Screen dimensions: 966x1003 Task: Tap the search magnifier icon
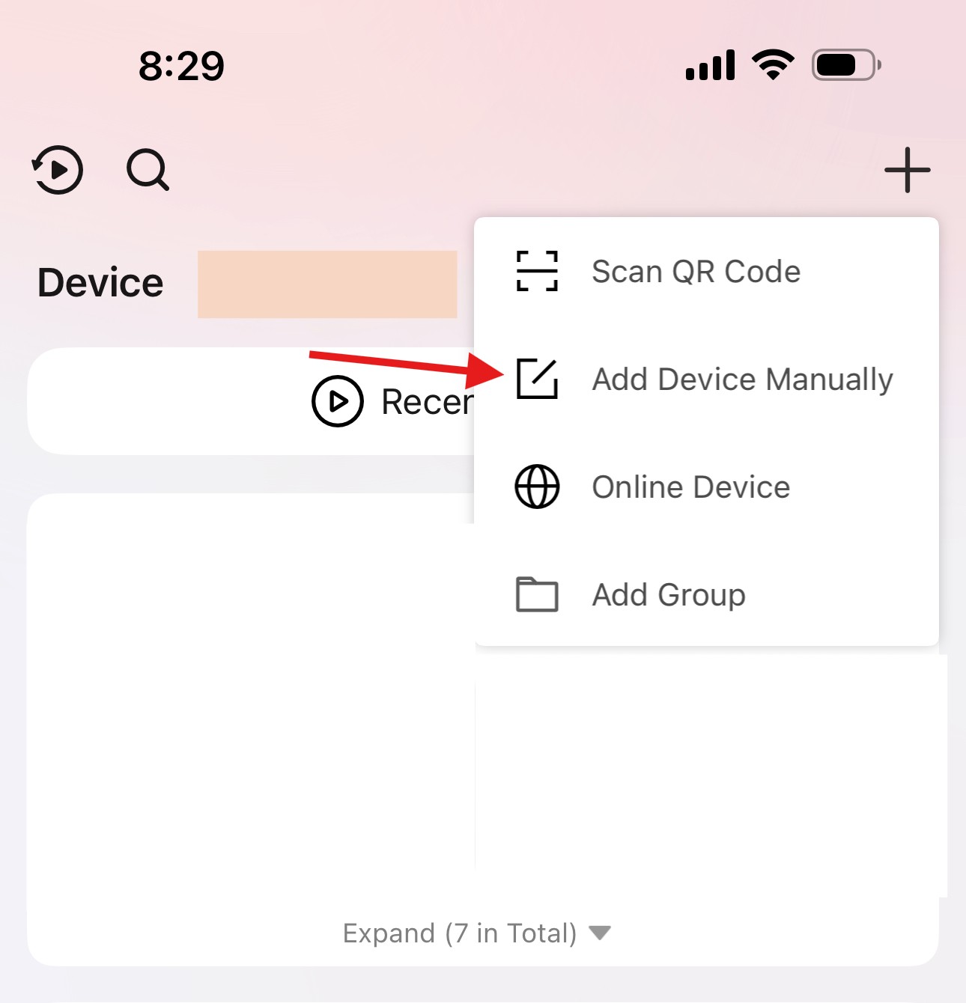[x=148, y=170]
